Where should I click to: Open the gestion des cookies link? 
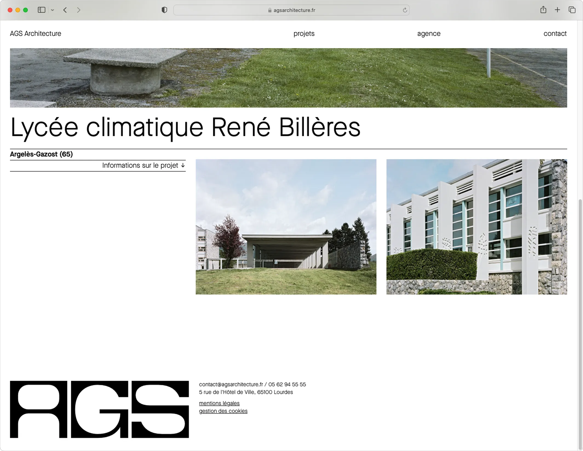point(223,411)
